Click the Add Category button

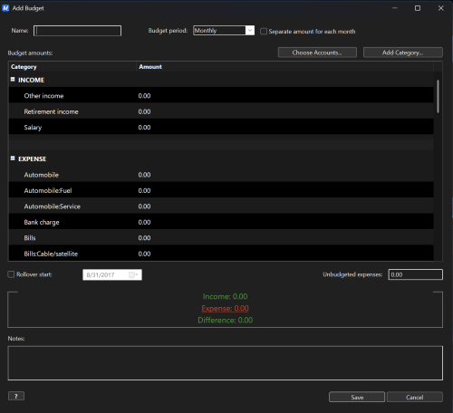(x=403, y=53)
